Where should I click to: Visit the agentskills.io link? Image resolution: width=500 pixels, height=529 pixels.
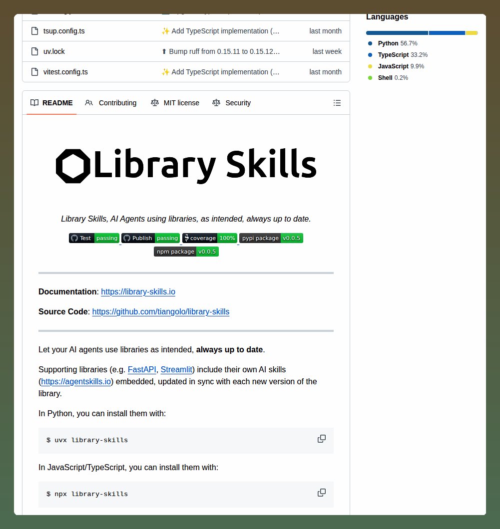point(76,382)
